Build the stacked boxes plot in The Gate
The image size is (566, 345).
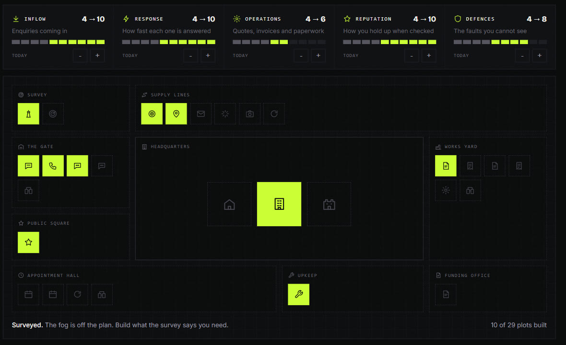[x=28, y=190]
